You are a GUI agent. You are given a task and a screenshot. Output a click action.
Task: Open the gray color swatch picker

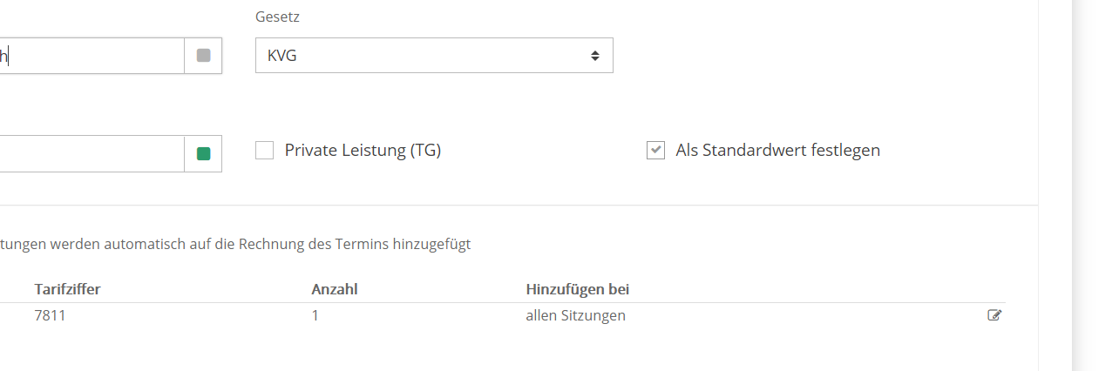[204, 56]
